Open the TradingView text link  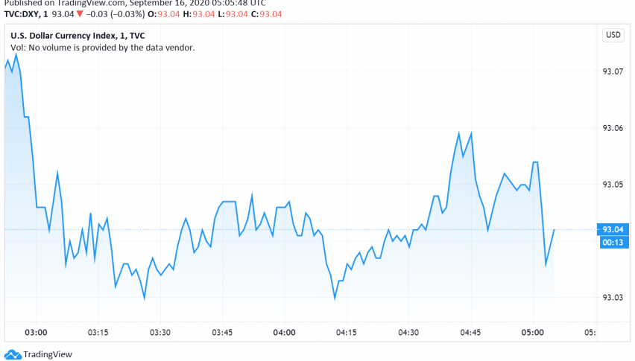point(48,354)
